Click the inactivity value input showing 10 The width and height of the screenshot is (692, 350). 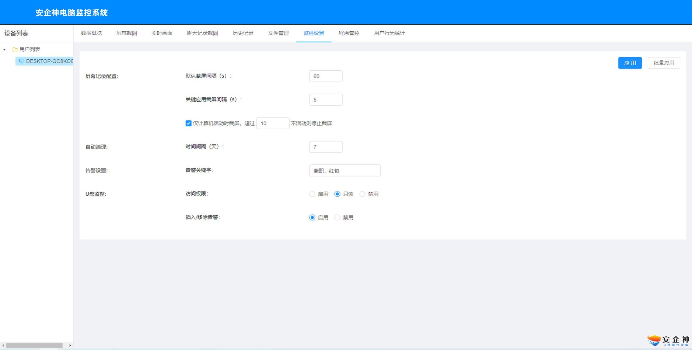[x=273, y=123]
